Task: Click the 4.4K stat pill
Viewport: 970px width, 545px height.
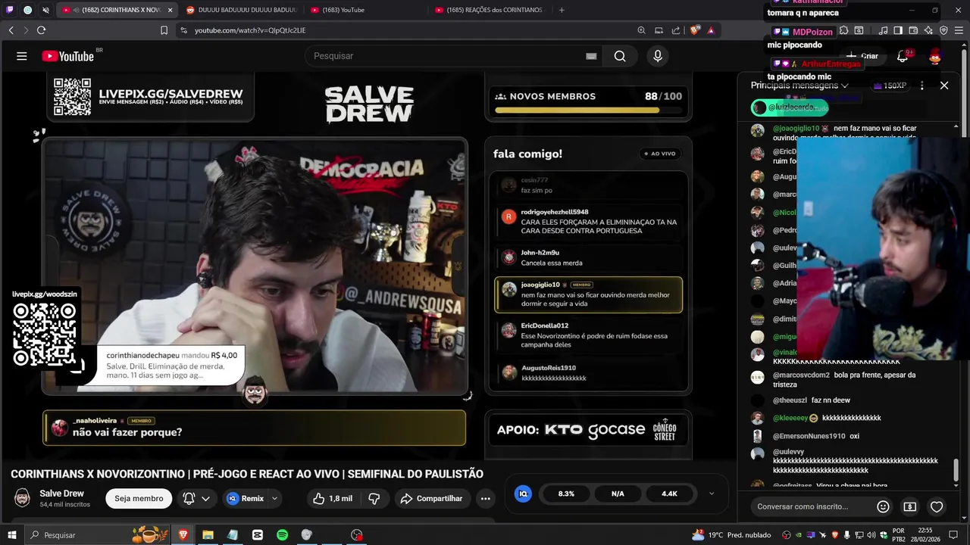Action: tap(669, 494)
